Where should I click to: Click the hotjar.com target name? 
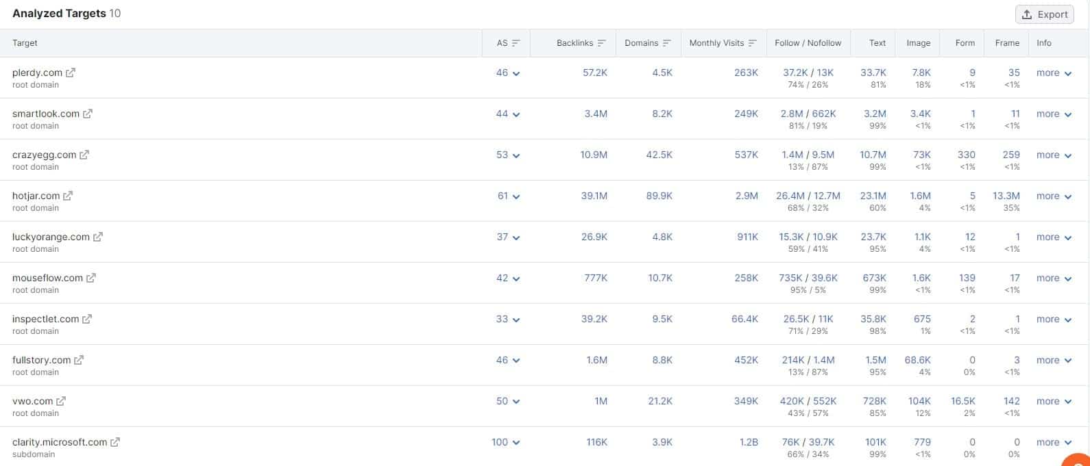coord(36,196)
